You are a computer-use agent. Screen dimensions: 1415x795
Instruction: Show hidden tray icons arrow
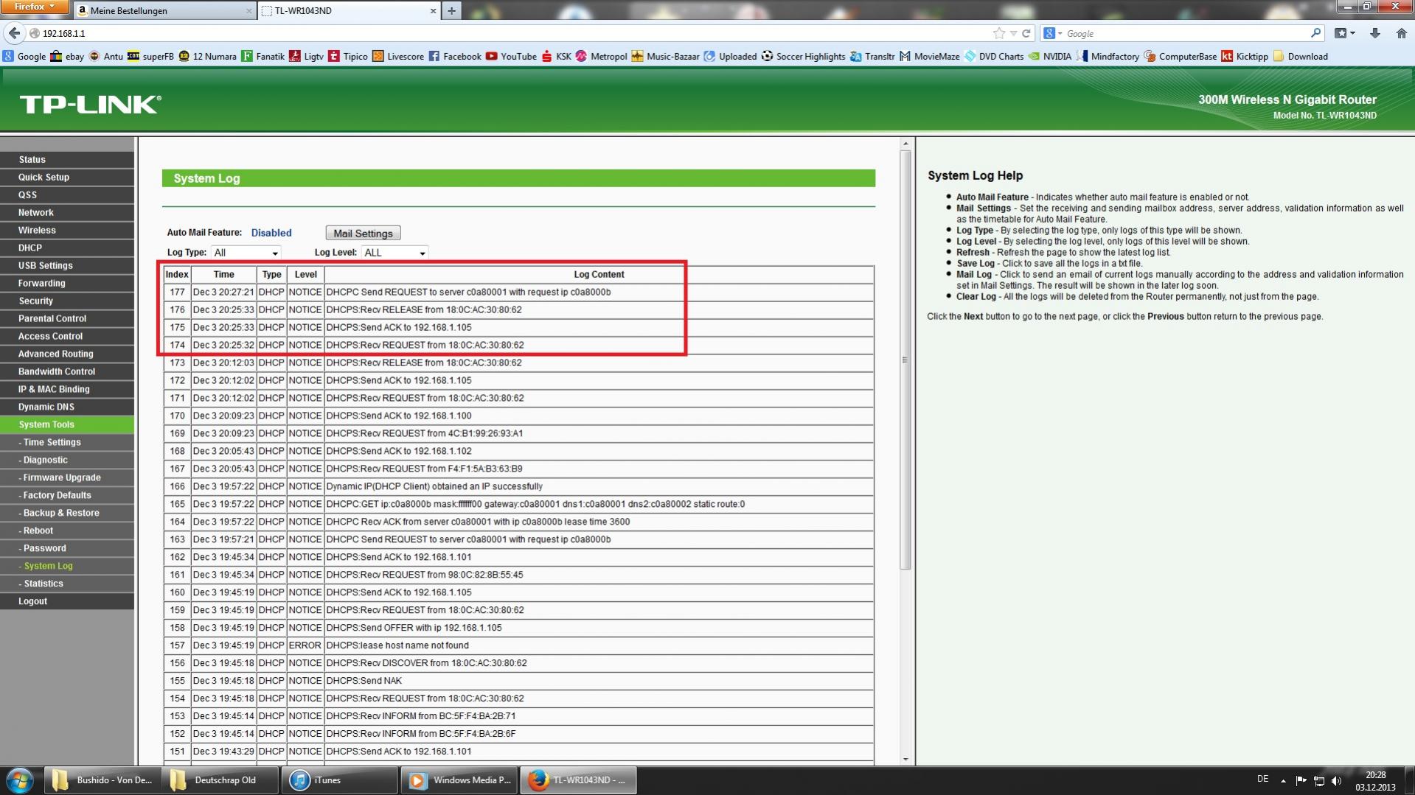[1283, 780]
